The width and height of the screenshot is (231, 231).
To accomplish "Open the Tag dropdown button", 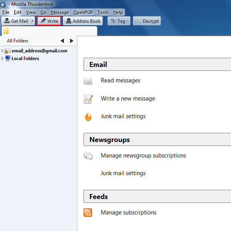I will [119, 21].
